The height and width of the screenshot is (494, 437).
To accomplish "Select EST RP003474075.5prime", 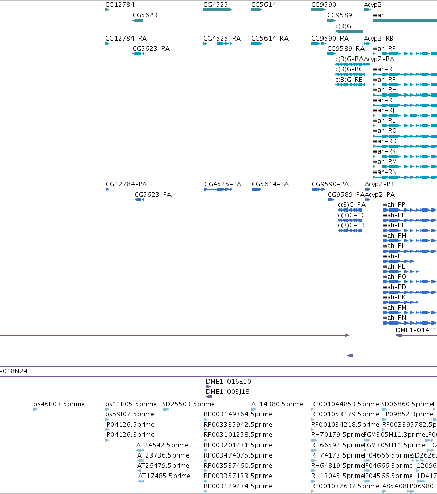I will click(x=238, y=455).
